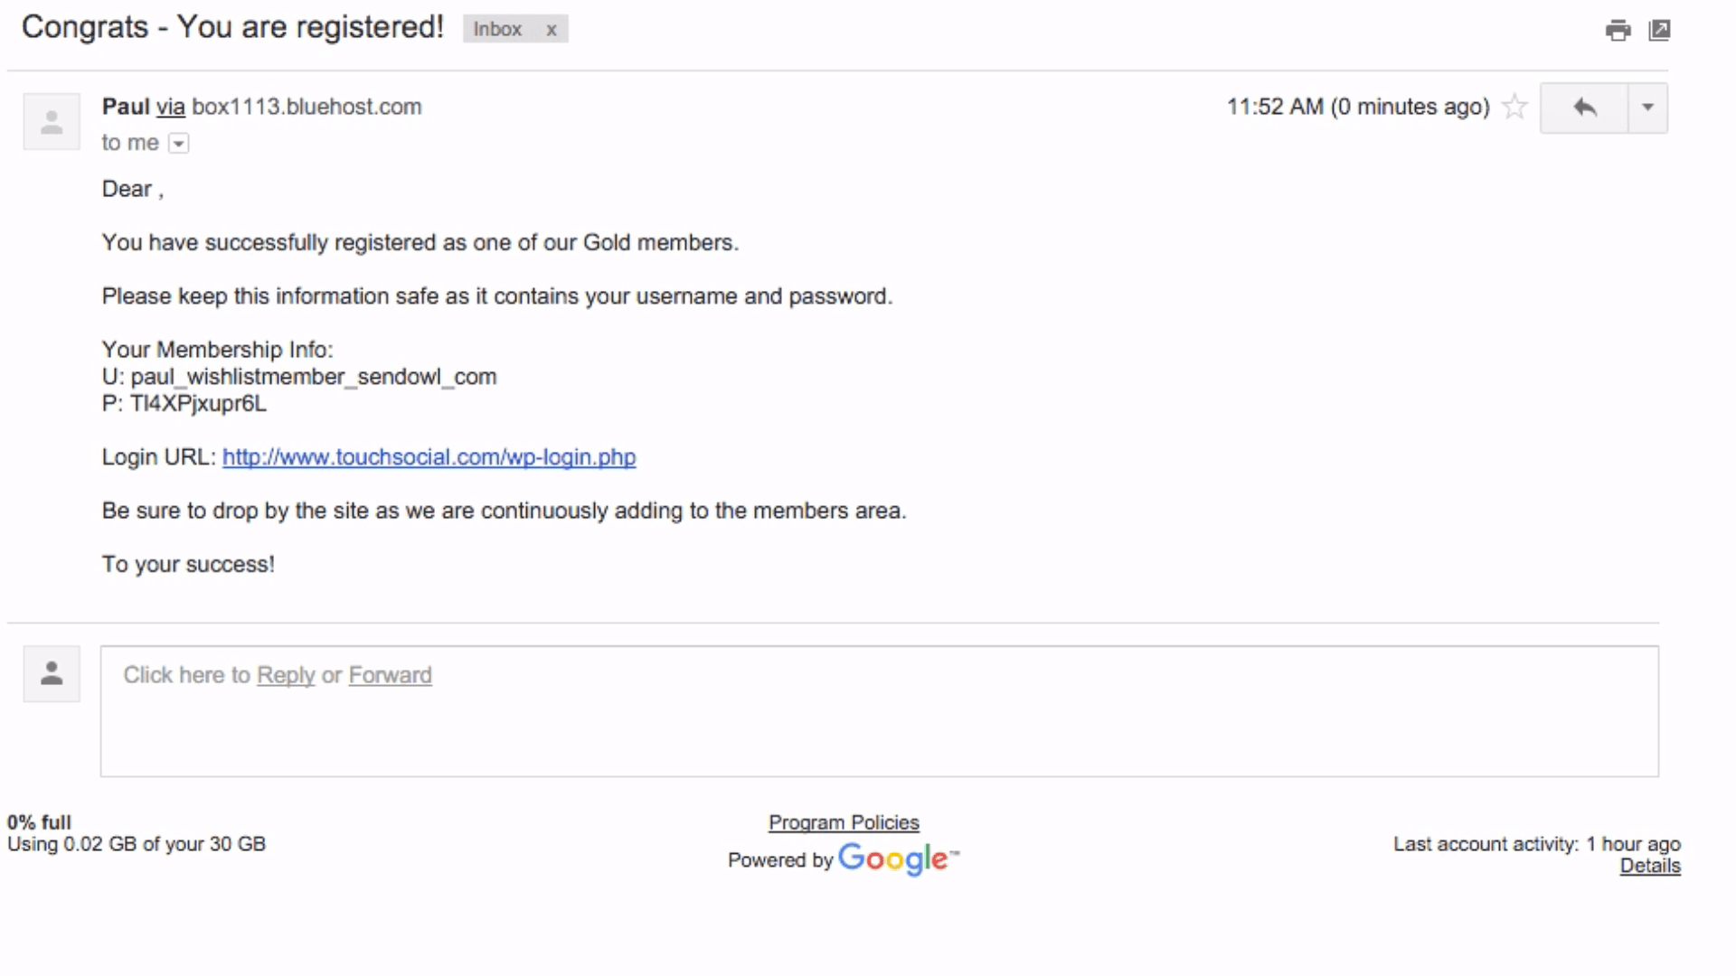Click the Inbox label tag
Image resolution: width=1736 pixels, height=976 pixels.
coord(497,30)
